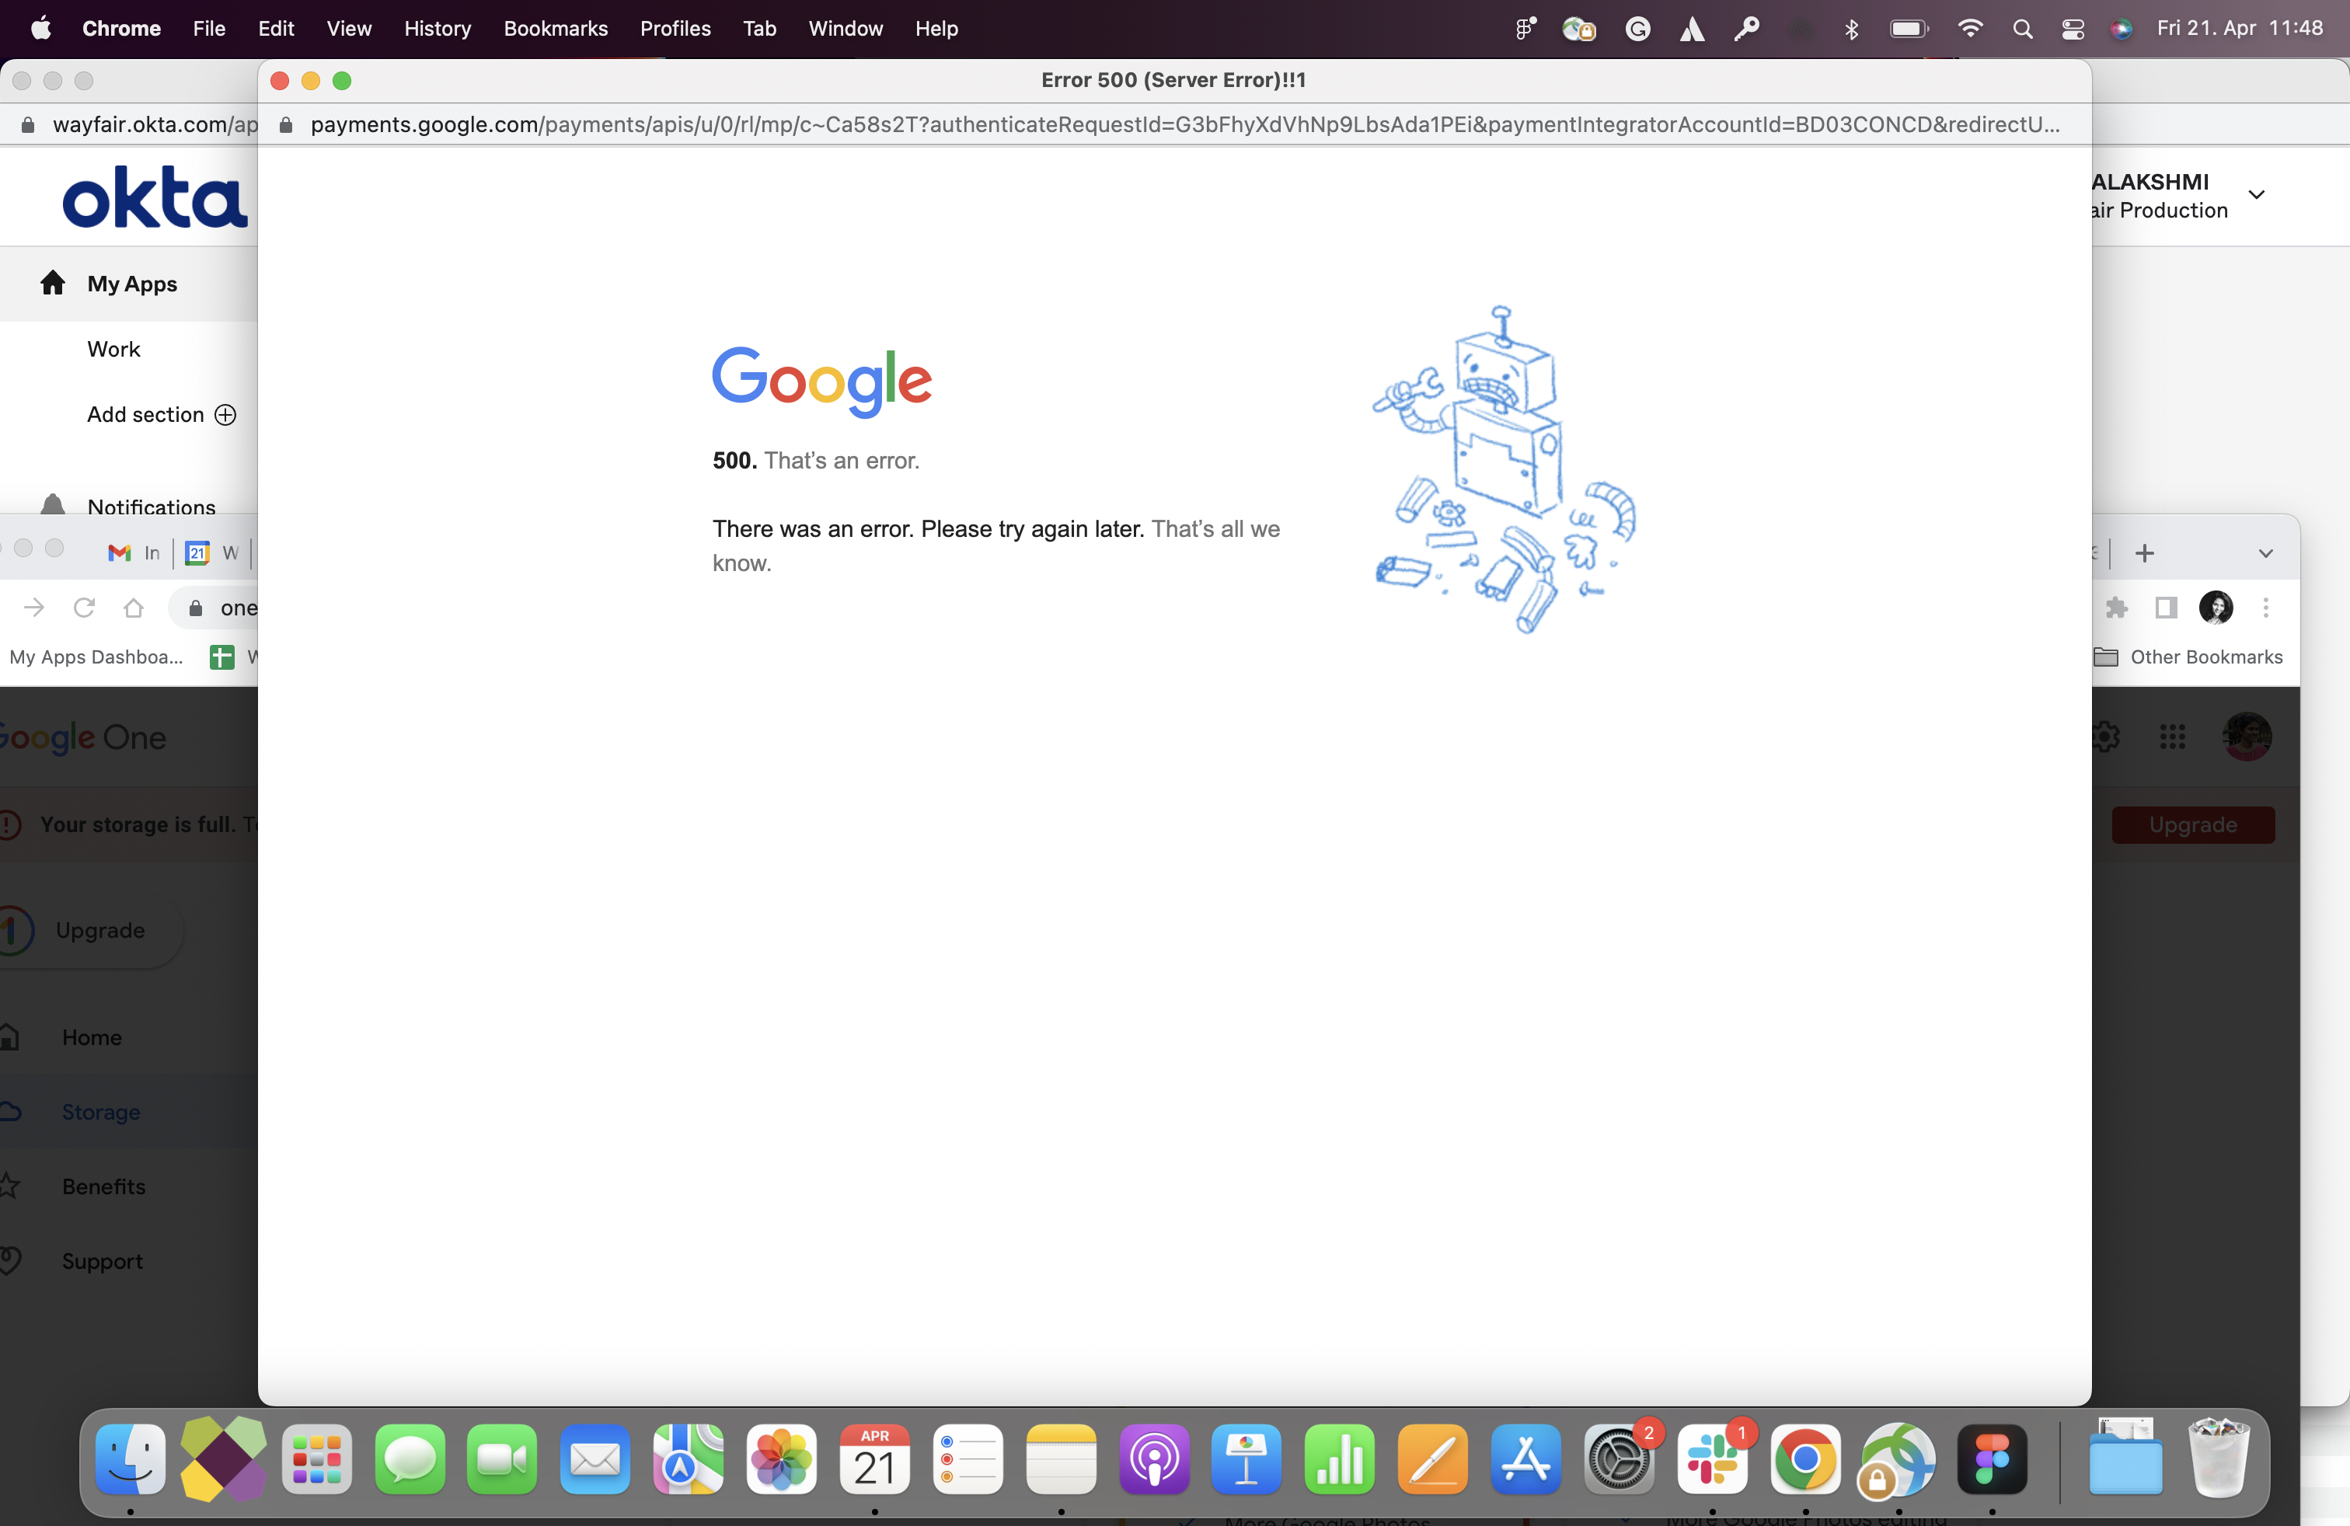The image size is (2350, 1526).
Task: Open Google apps grid icon
Action: [2172, 737]
